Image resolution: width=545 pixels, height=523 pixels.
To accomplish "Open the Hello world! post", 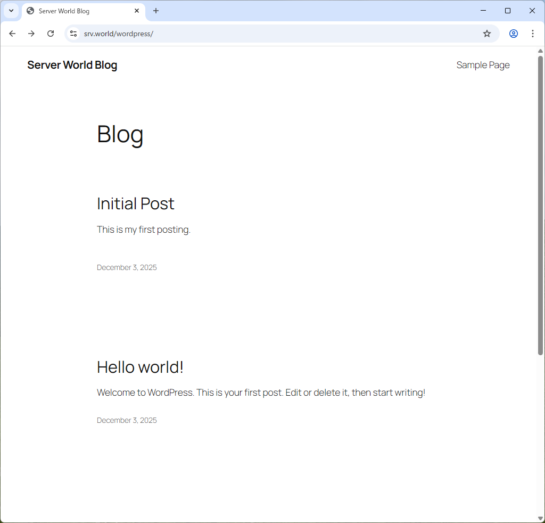I will [x=140, y=367].
